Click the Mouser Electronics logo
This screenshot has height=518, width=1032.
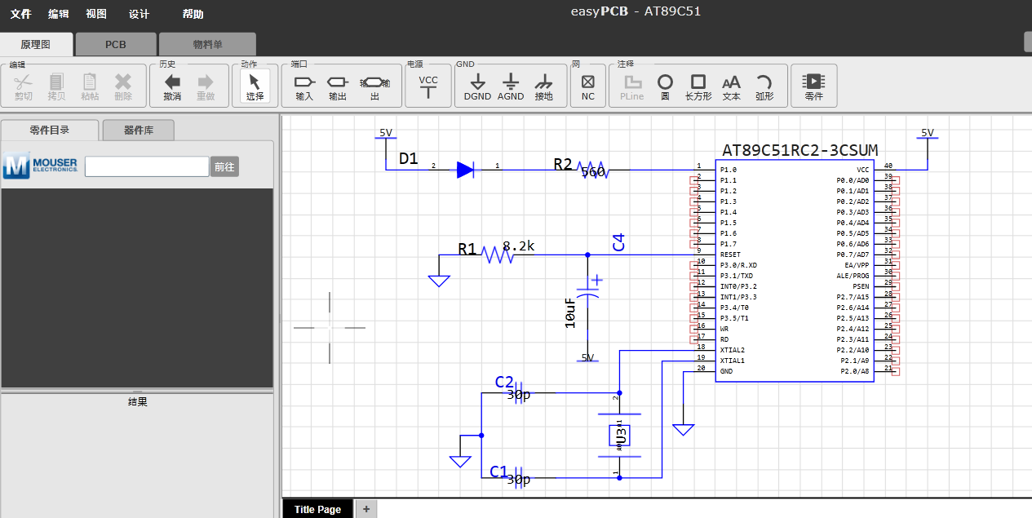pos(40,166)
